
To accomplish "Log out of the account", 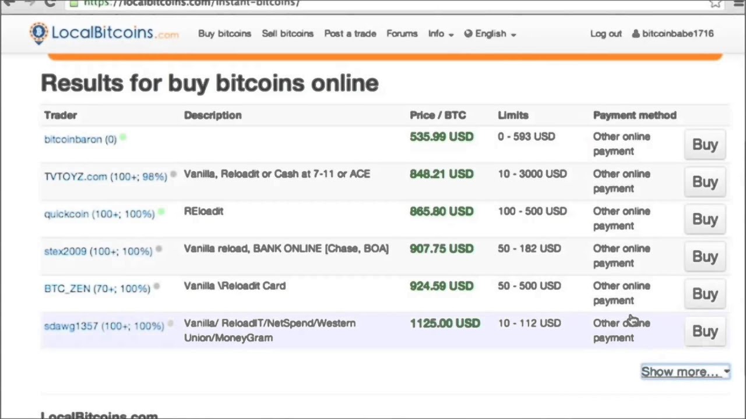I will [x=606, y=34].
